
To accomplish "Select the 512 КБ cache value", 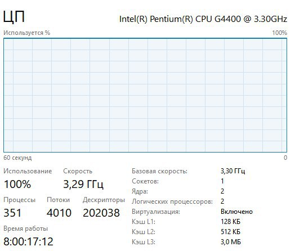I will [x=230, y=232].
